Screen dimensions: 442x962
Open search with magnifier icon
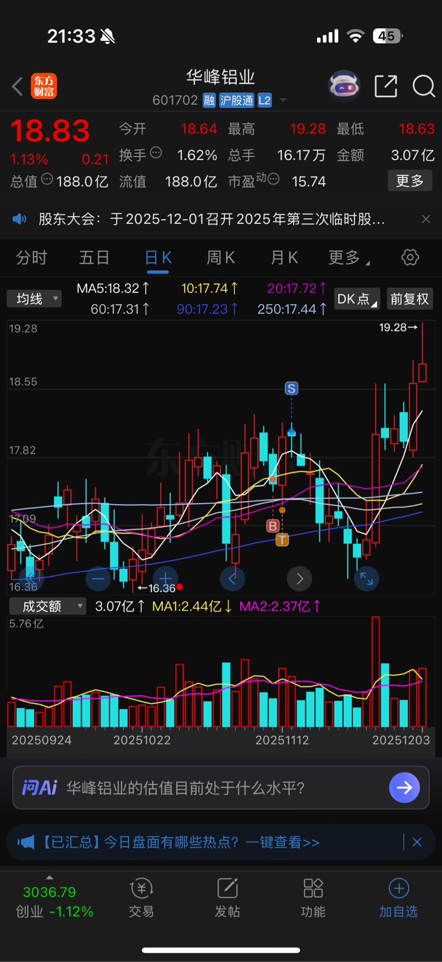click(x=424, y=86)
